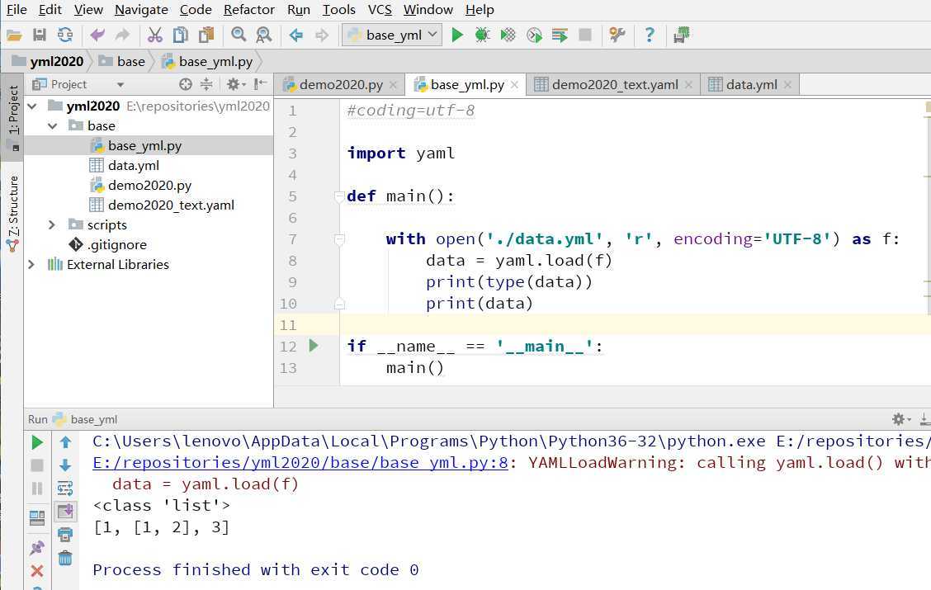Collapse all in the Project panel
Screen dimensions: 931x590
tap(206, 85)
